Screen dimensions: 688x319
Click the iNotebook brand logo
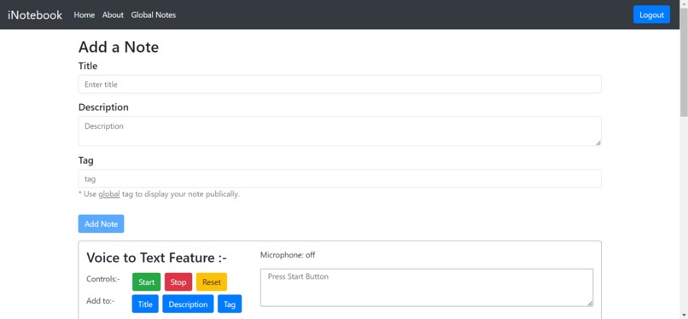coord(35,14)
